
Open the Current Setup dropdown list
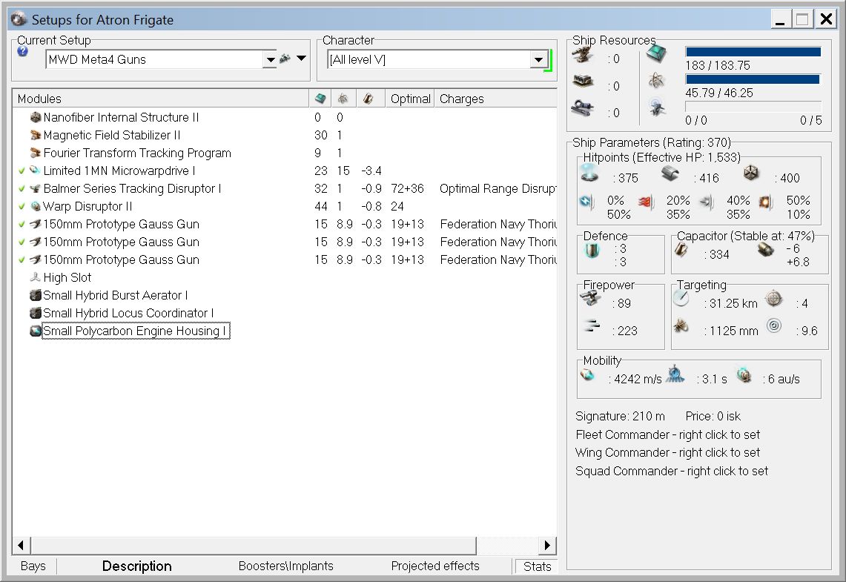click(x=270, y=60)
